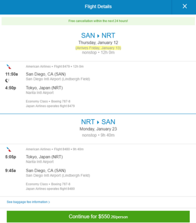This screenshot has height=223, width=196.
Task: Continue for $550.26 per person
Action: click(x=98, y=217)
